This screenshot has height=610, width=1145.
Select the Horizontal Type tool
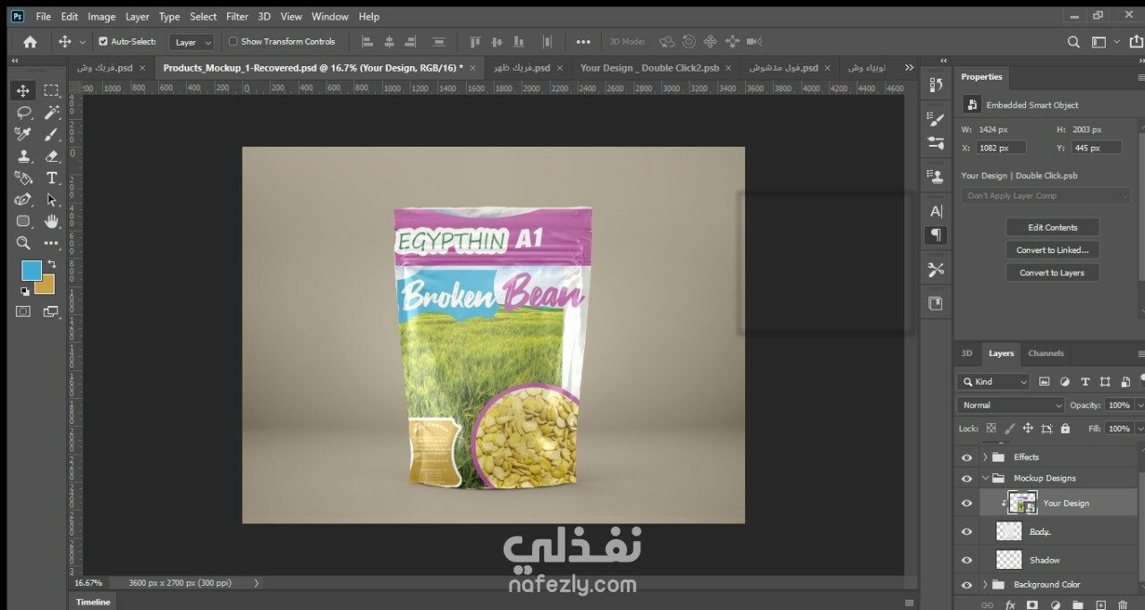52,178
